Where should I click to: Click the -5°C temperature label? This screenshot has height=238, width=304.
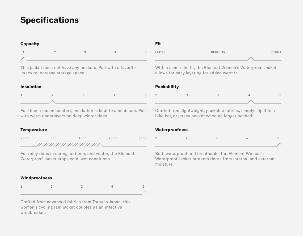(x=24, y=138)
